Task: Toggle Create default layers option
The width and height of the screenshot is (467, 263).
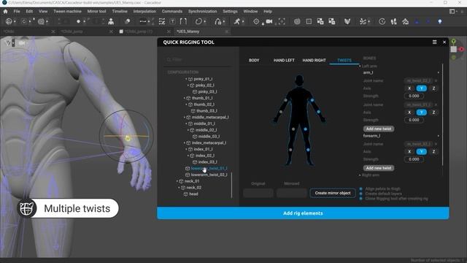Action: tap(361, 194)
